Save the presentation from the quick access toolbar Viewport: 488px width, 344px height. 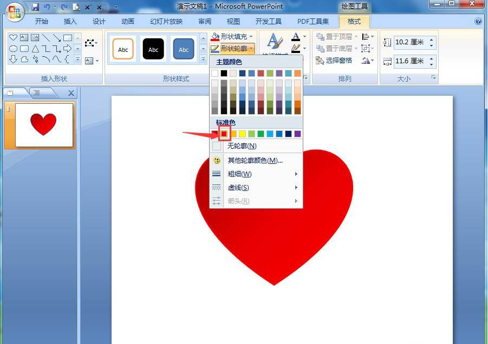click(36, 6)
